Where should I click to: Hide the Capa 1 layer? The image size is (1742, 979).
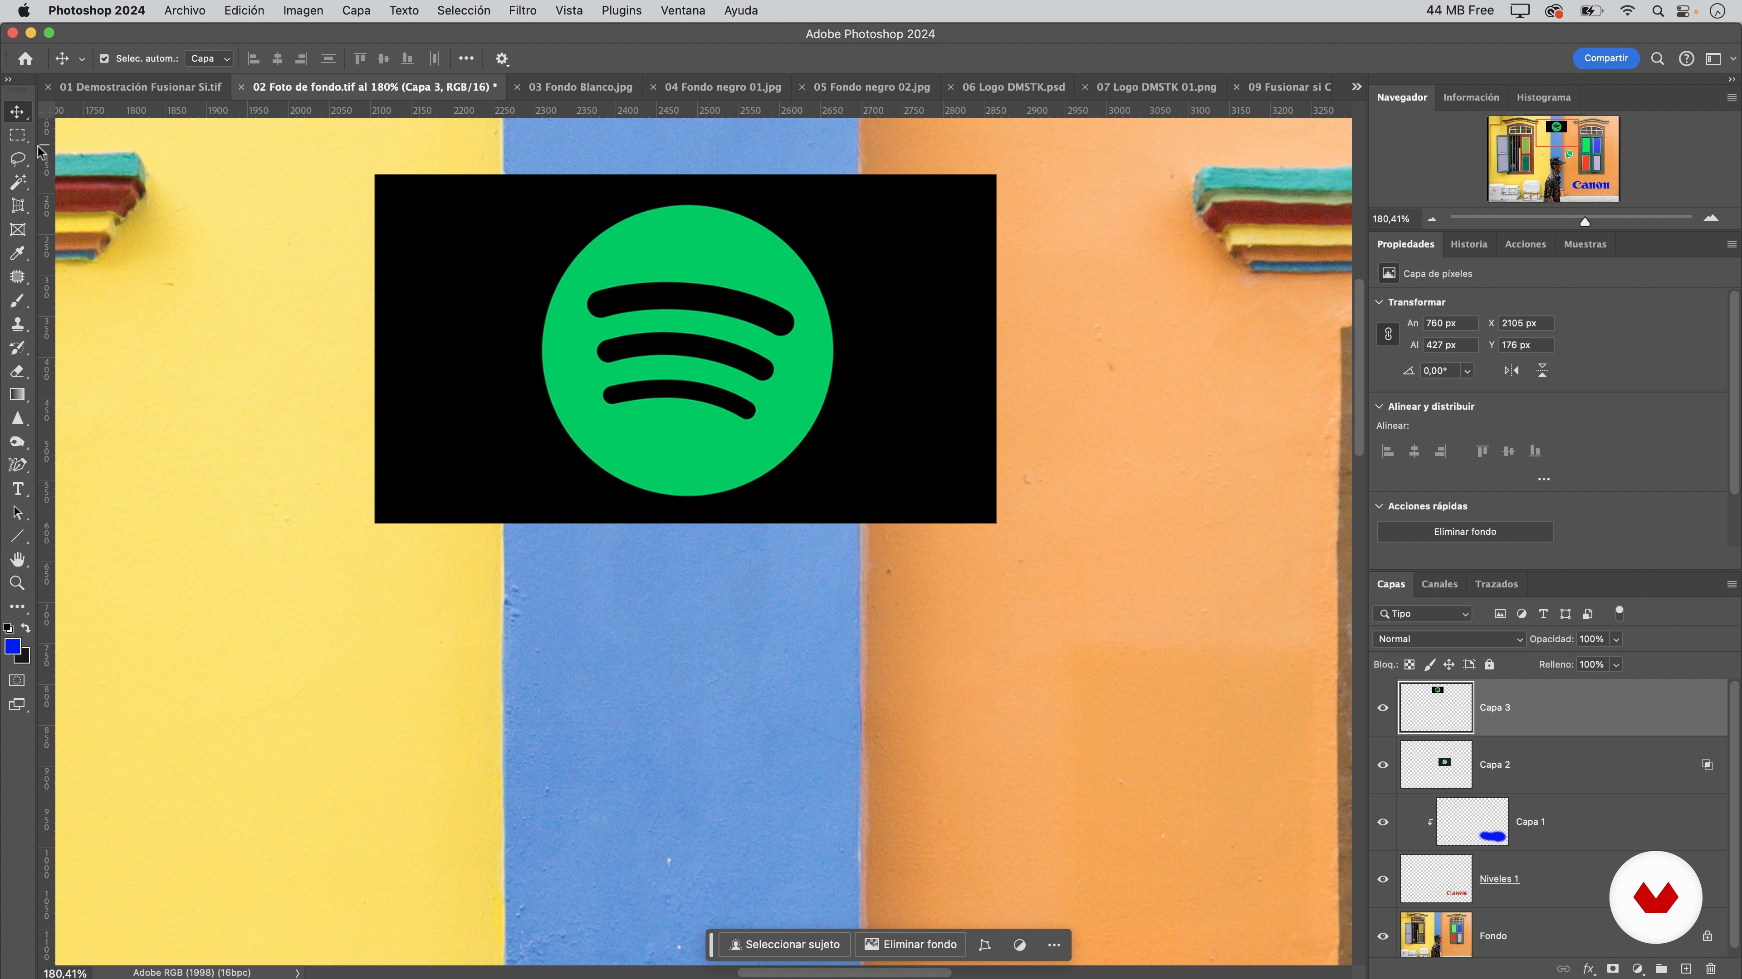pos(1383,822)
